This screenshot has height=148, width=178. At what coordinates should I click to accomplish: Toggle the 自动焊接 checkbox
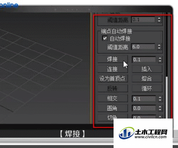[x=105, y=38]
